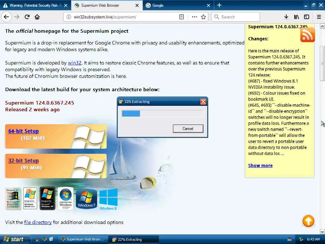Open the on-screen keyboard tray icon
Screen dimensions: 325x244
click(289, 240)
